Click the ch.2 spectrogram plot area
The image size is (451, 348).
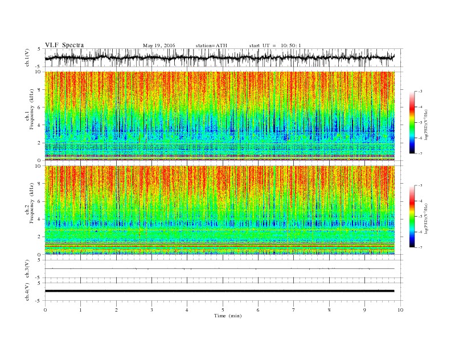(220, 210)
